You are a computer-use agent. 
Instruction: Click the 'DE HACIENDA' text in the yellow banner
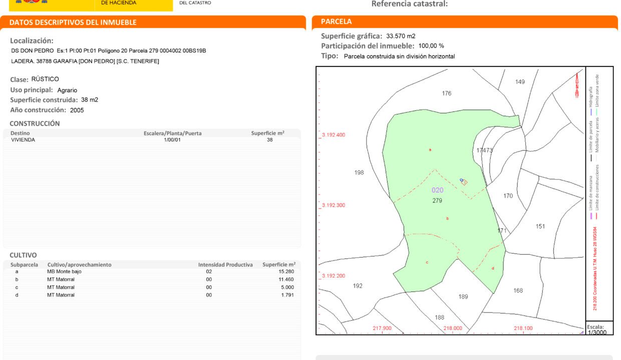tap(119, 2)
